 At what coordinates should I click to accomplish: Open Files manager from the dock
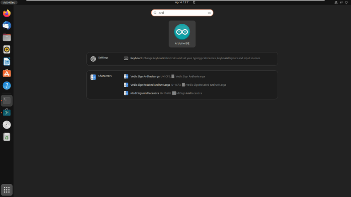coord(7,37)
